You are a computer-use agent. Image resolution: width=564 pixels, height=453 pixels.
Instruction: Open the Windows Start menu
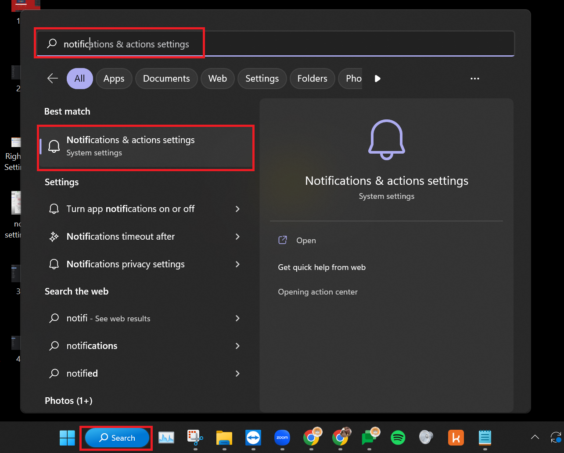pos(67,438)
